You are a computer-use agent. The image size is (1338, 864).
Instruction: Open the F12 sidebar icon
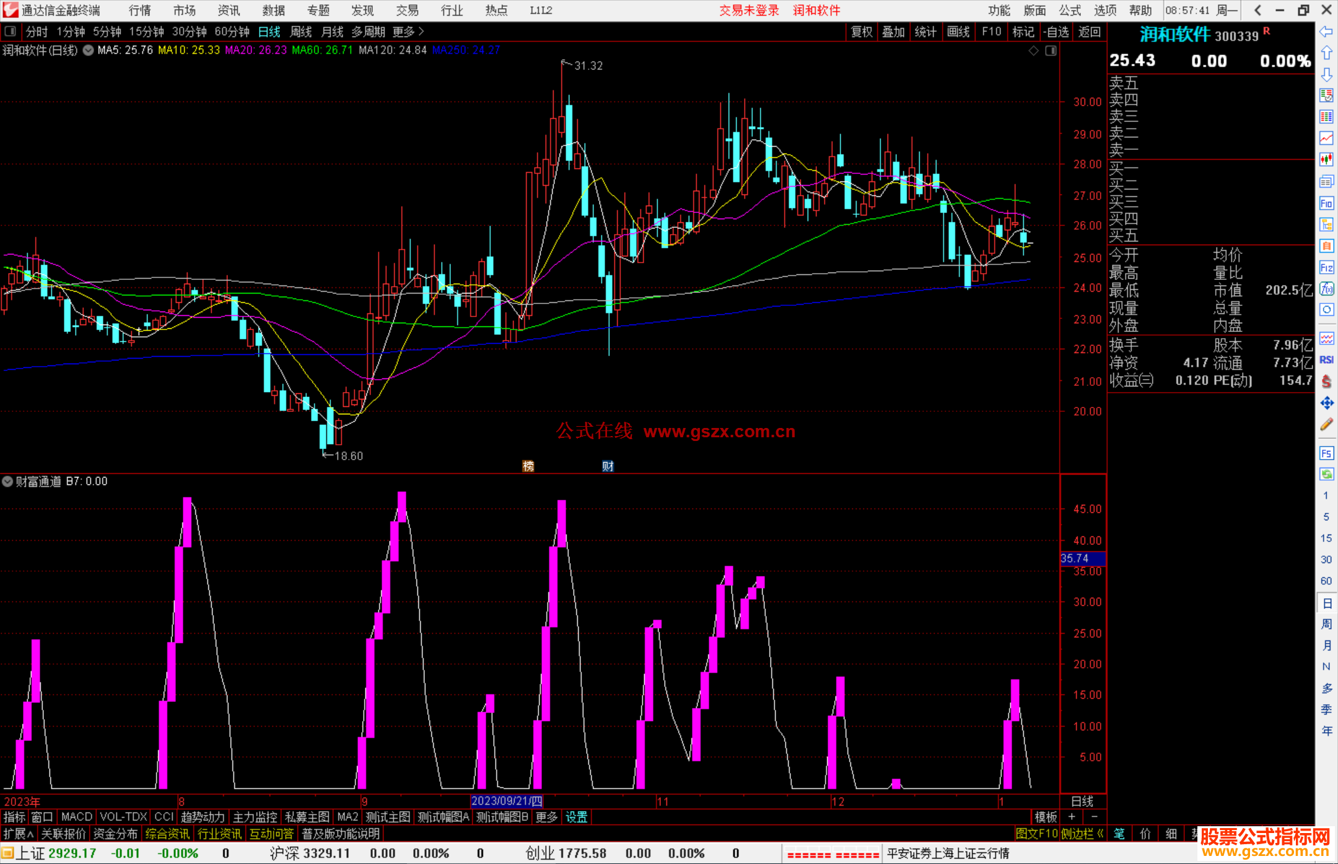[x=1326, y=268]
